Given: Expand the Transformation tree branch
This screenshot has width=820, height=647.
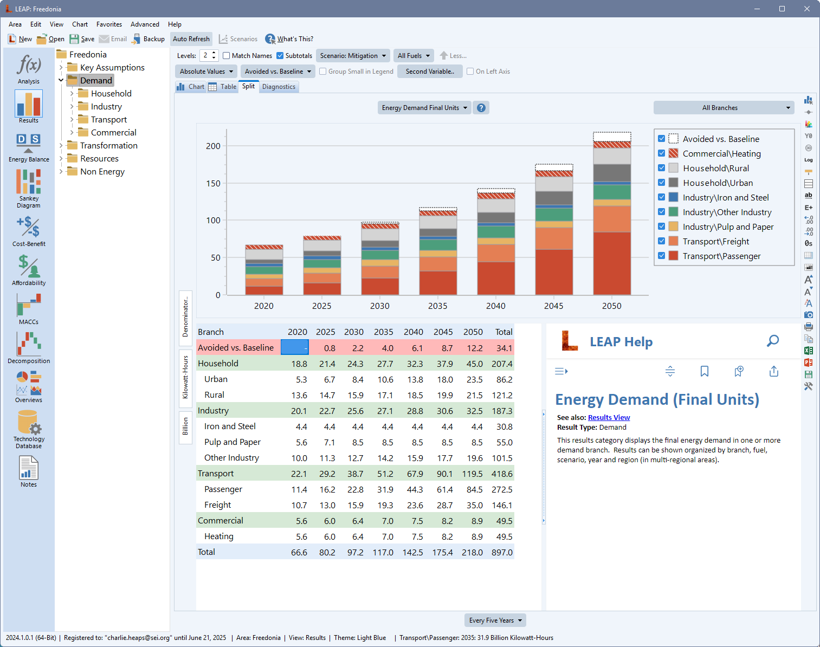Looking at the screenshot, I should click(61, 146).
